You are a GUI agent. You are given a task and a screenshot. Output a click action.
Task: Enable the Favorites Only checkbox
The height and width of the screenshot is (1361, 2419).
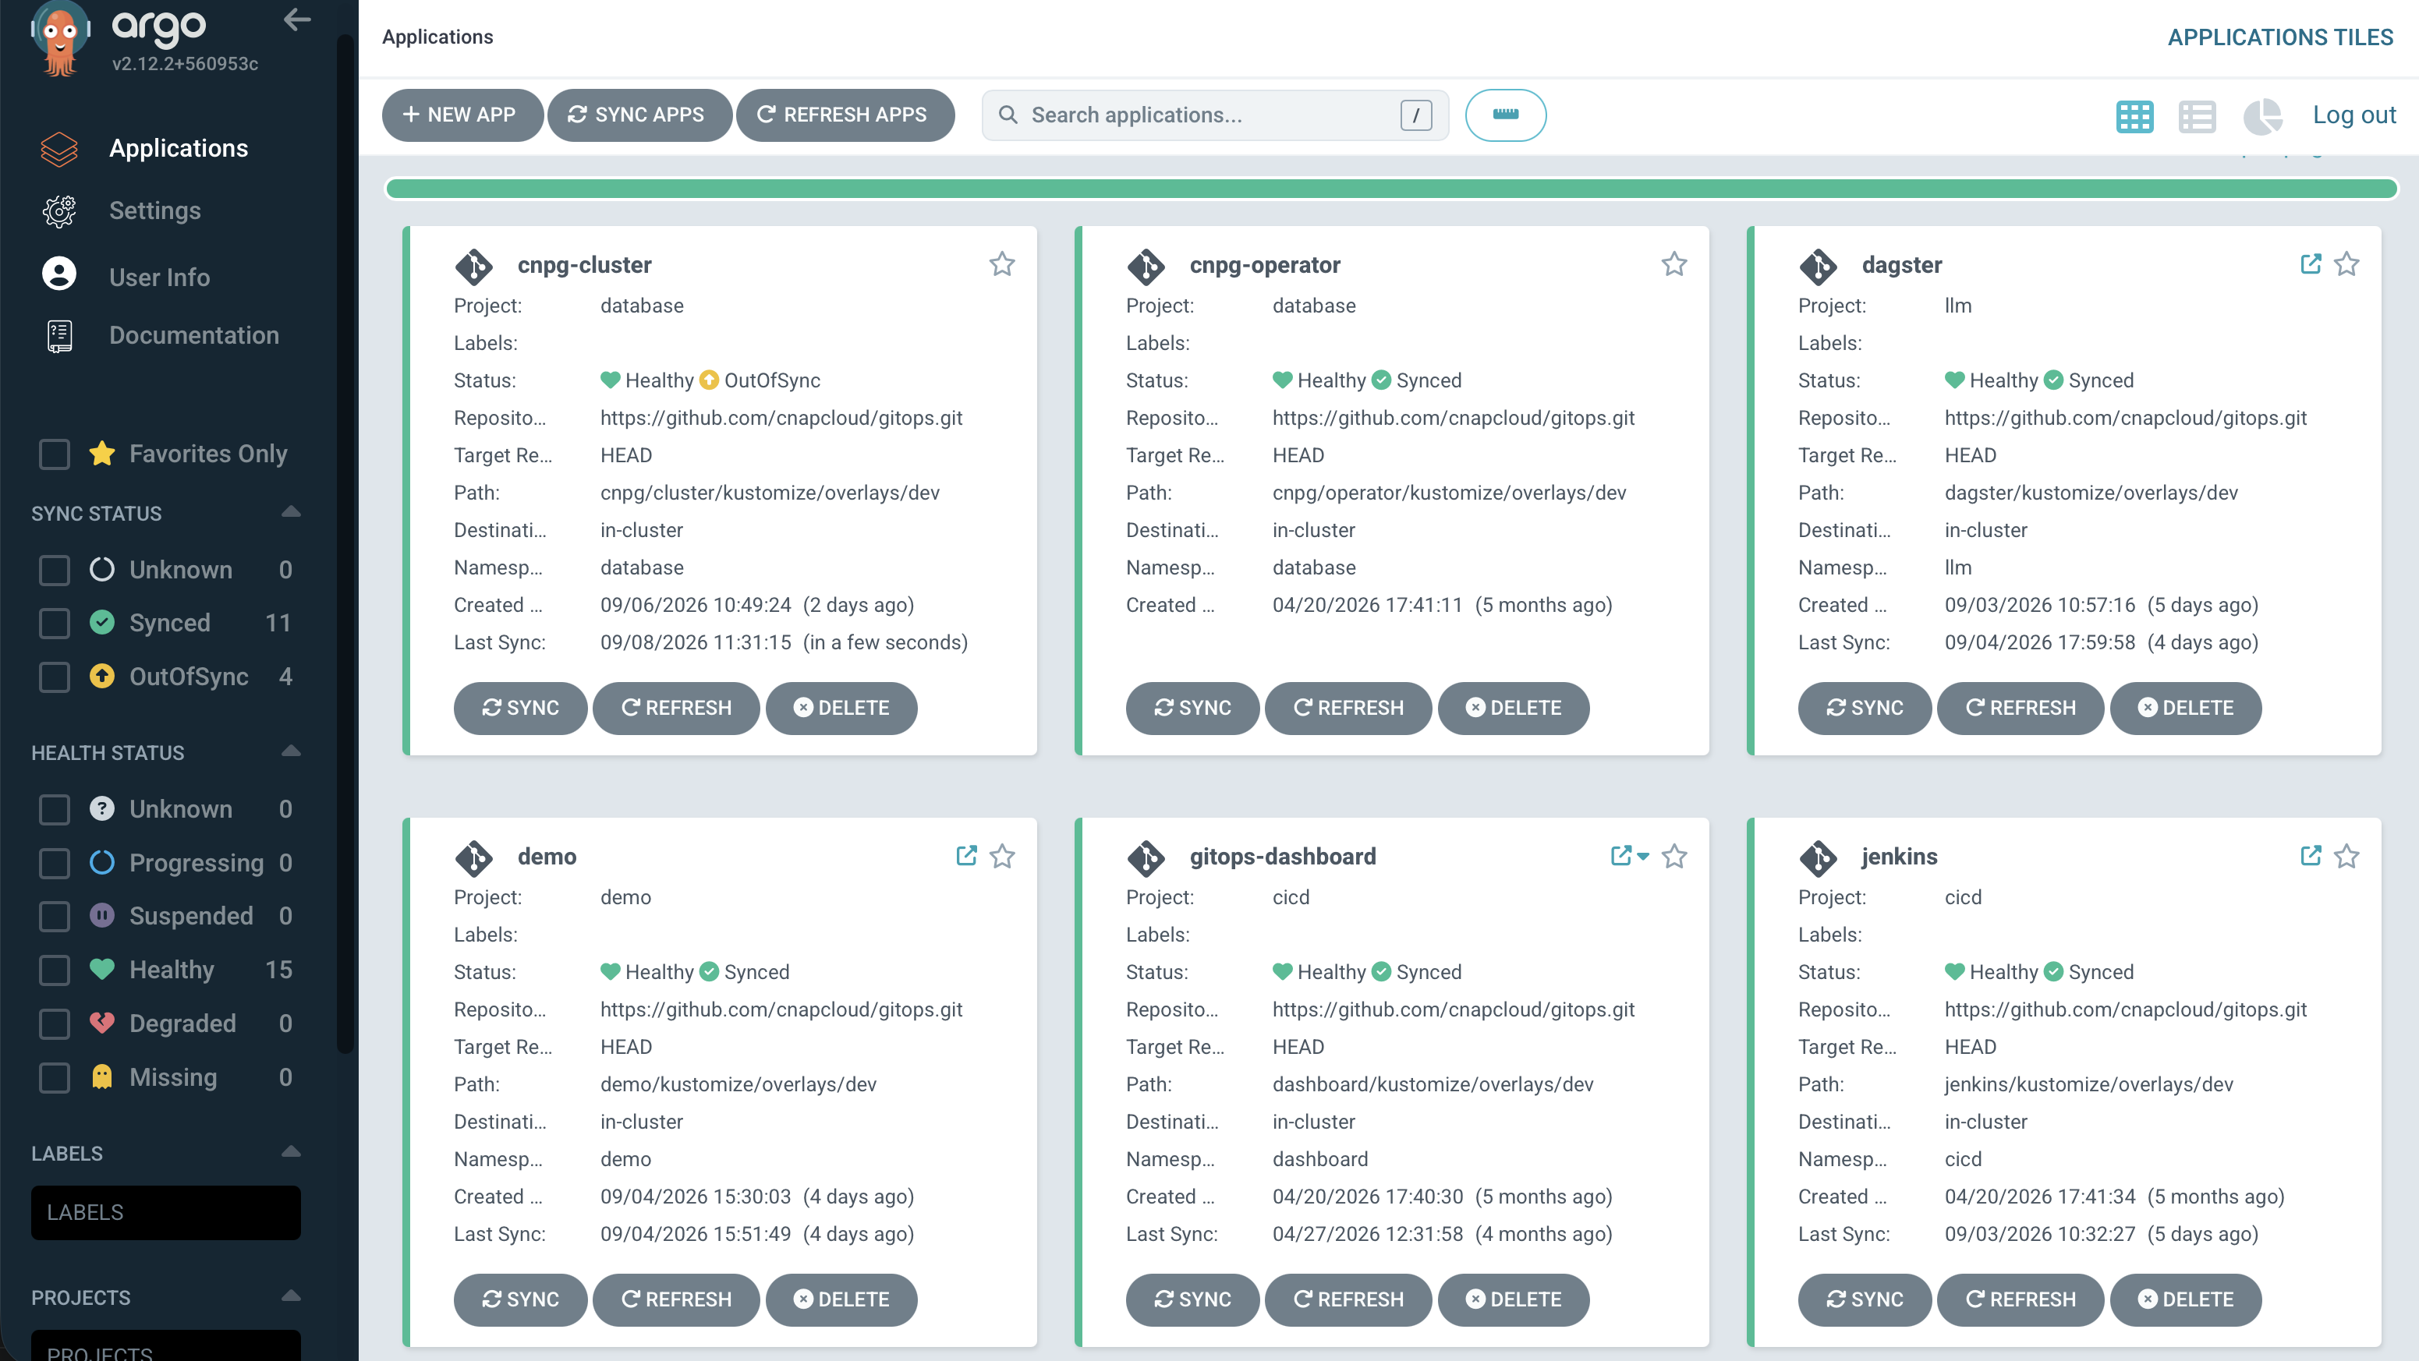click(x=55, y=454)
